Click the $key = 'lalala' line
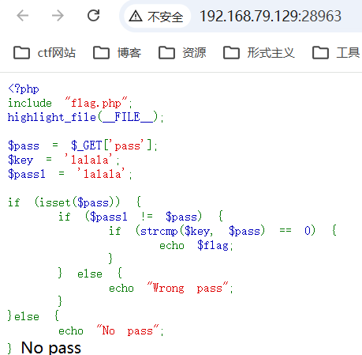 pyautogui.click(x=64, y=160)
